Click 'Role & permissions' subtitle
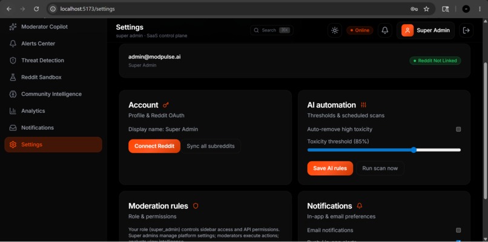This screenshot has height=242, width=488. pyautogui.click(x=152, y=217)
